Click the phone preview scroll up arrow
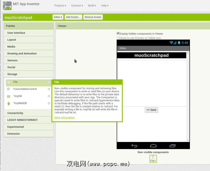 tap(188, 53)
